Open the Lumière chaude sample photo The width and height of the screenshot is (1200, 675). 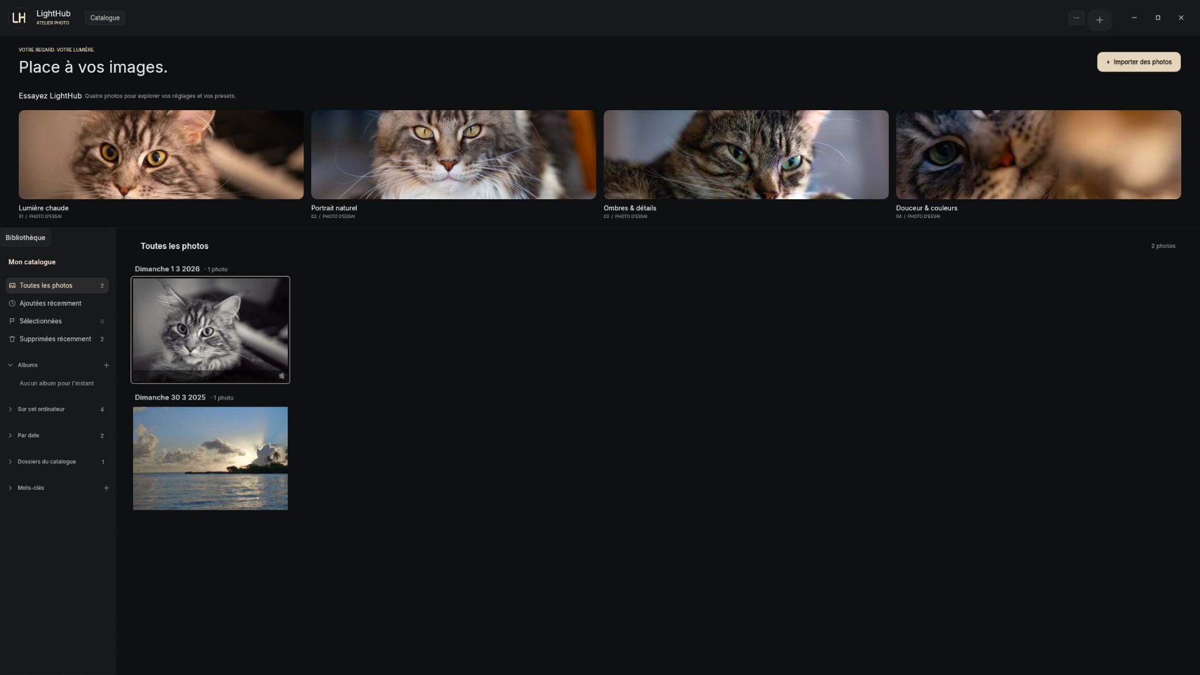(x=161, y=155)
